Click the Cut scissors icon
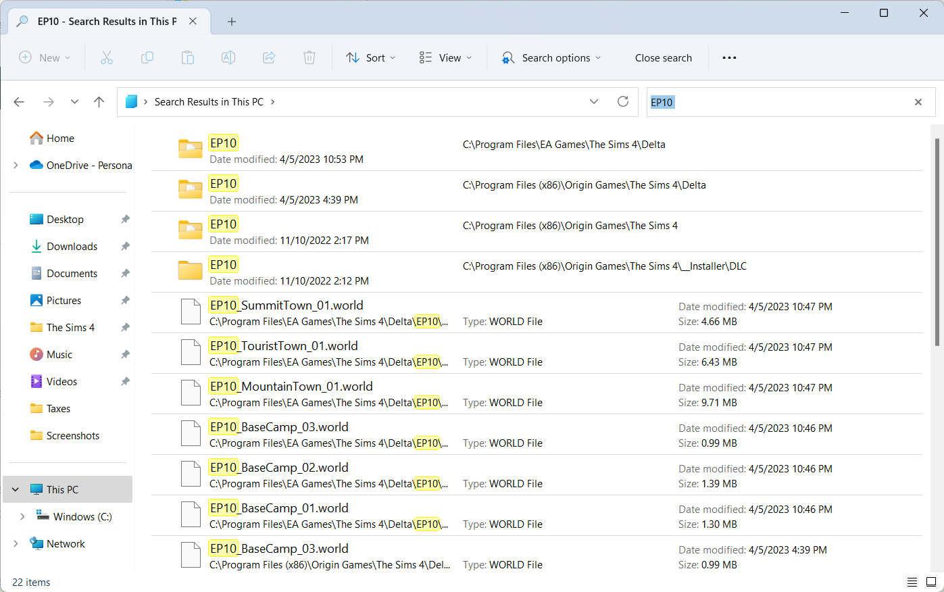The height and width of the screenshot is (592, 944). pyautogui.click(x=107, y=58)
